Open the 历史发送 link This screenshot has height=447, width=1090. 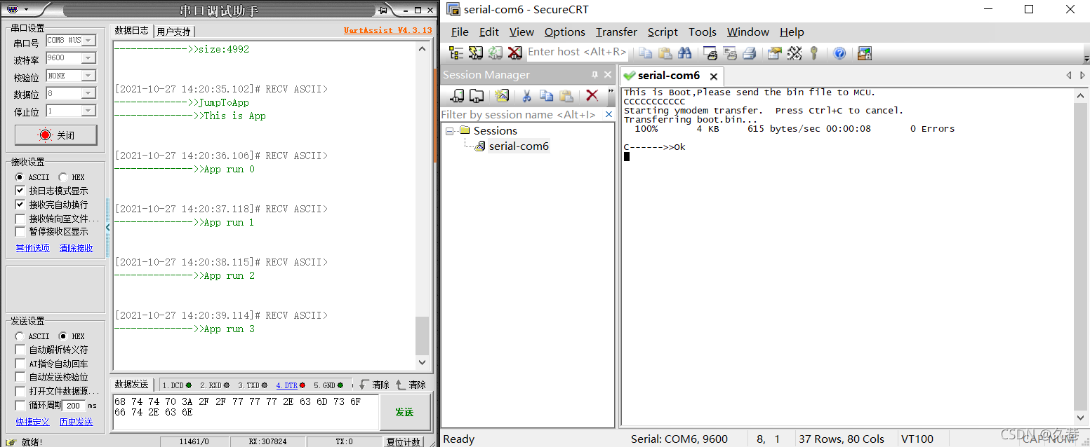coord(76,422)
